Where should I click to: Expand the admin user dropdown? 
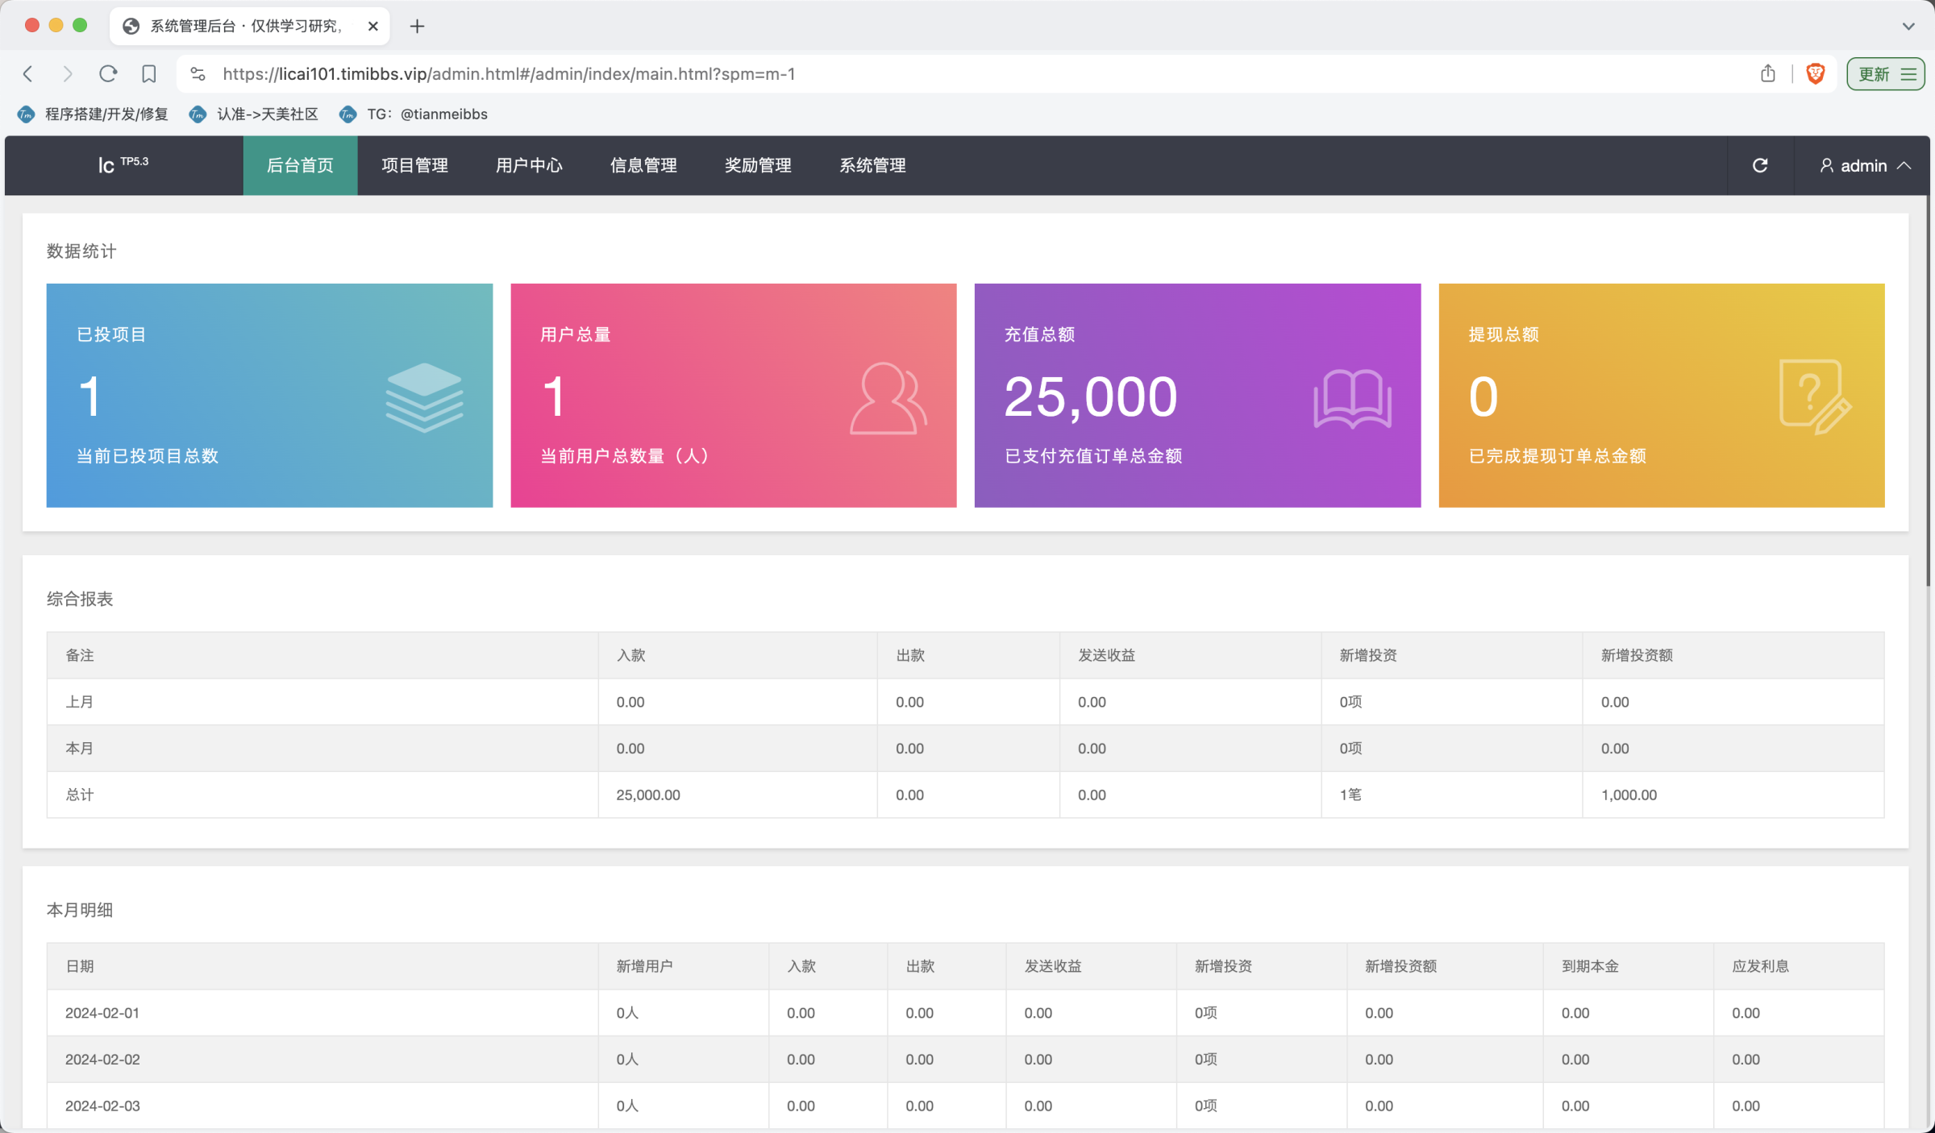point(1865,165)
